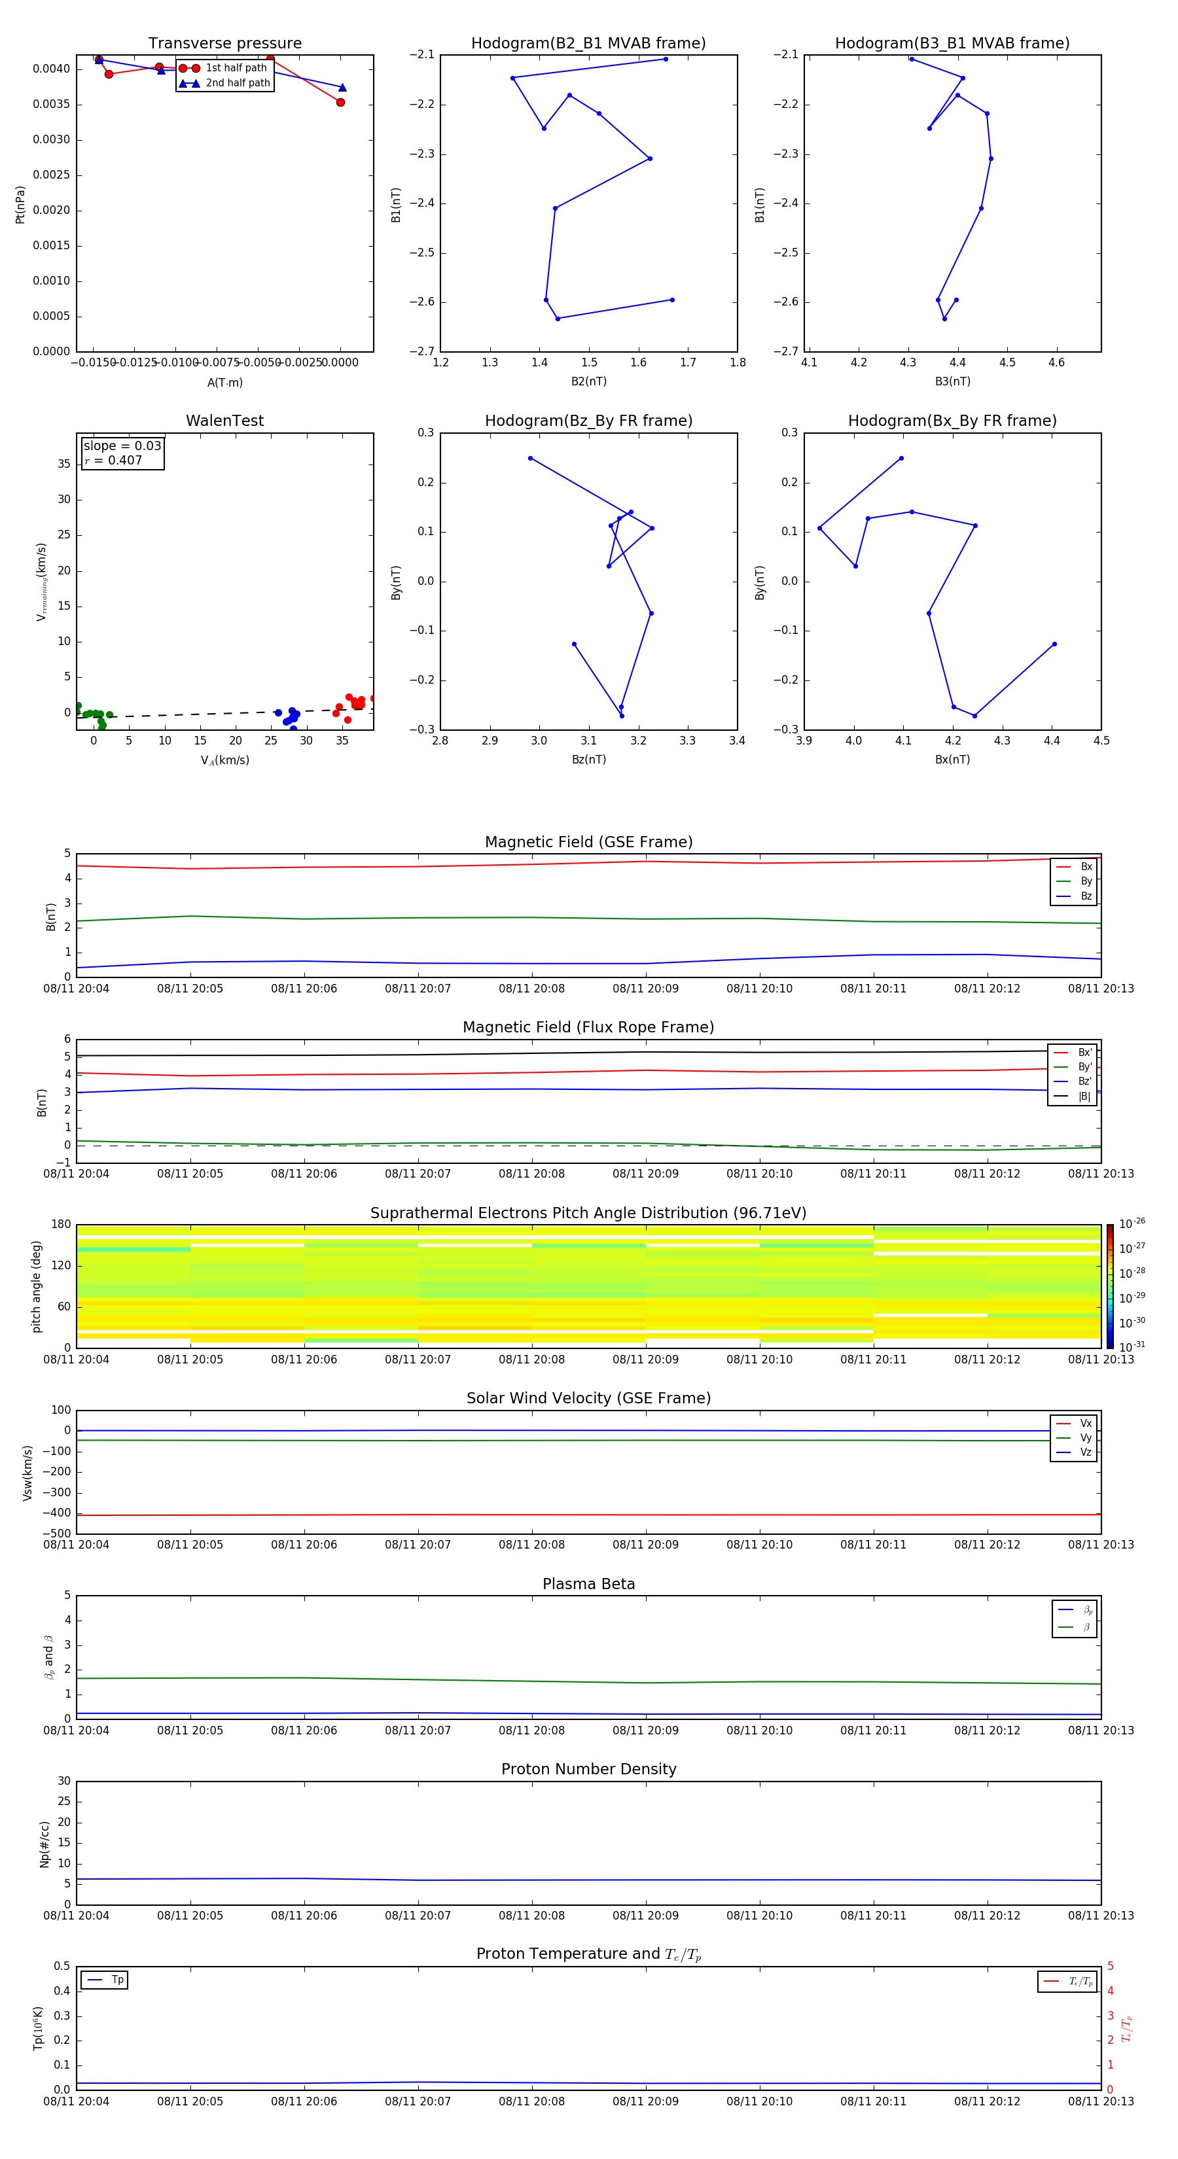
Task: Select the By' entry in Flux Rope legend
Action: 1073,1067
